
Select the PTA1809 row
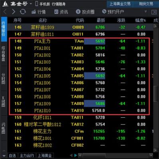[80, 104]
